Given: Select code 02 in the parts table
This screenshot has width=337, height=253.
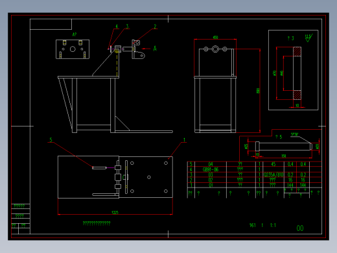Looking at the screenshot, I should [211, 180].
